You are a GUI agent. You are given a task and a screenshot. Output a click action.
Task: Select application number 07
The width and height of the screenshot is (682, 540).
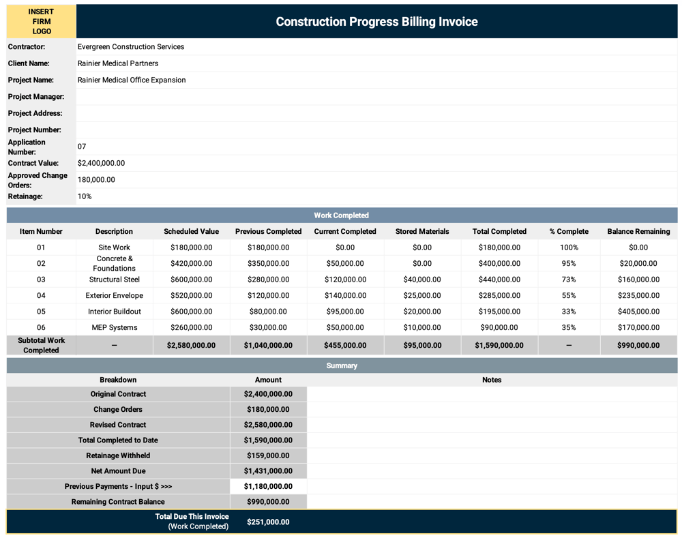(82, 147)
